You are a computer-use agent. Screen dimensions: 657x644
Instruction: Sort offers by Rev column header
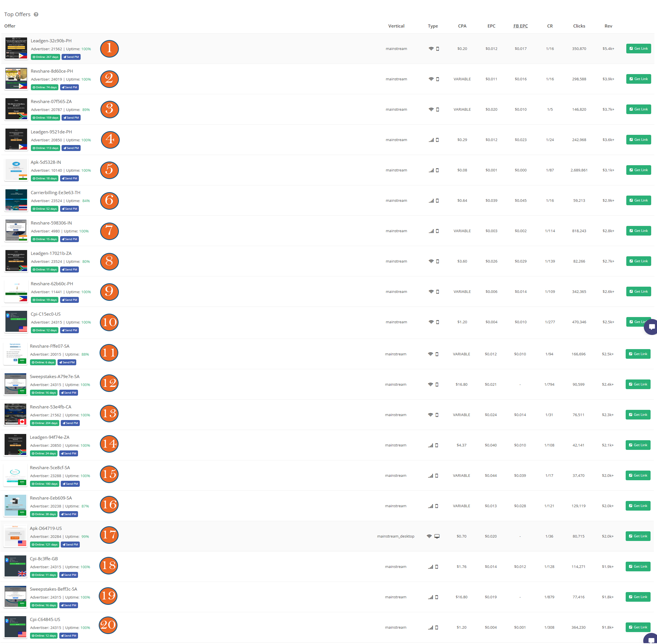pyautogui.click(x=608, y=26)
